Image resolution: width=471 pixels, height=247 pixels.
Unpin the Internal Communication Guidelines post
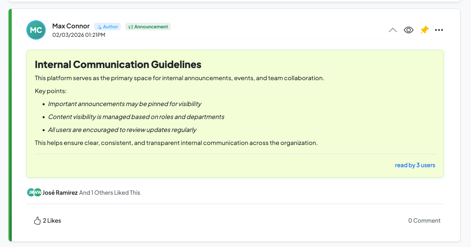pyautogui.click(x=424, y=30)
